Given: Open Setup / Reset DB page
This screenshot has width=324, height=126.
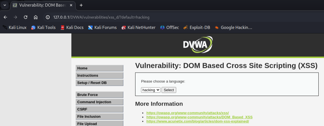Looking at the screenshot, I should coord(99,83).
